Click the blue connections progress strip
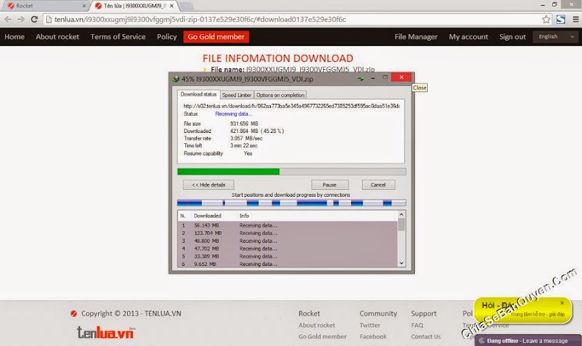 [x=291, y=203]
